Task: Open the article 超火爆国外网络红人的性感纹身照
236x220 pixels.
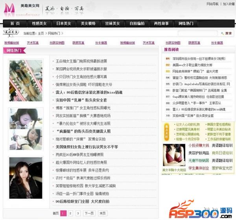Action: [81, 163]
